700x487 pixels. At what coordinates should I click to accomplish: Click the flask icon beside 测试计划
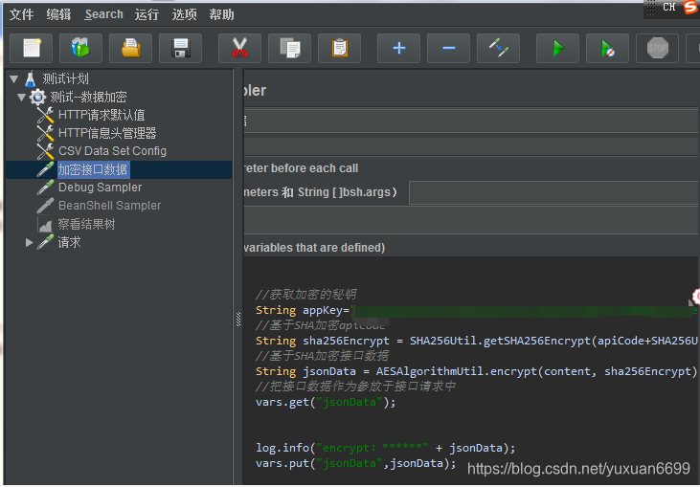(31, 79)
